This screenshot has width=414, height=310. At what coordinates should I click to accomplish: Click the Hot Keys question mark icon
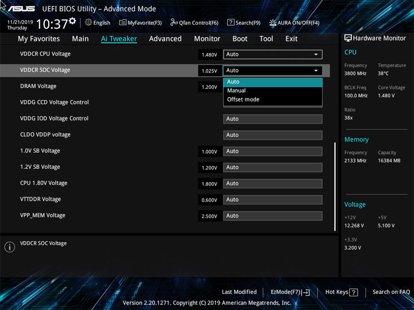pyautogui.click(x=353, y=292)
